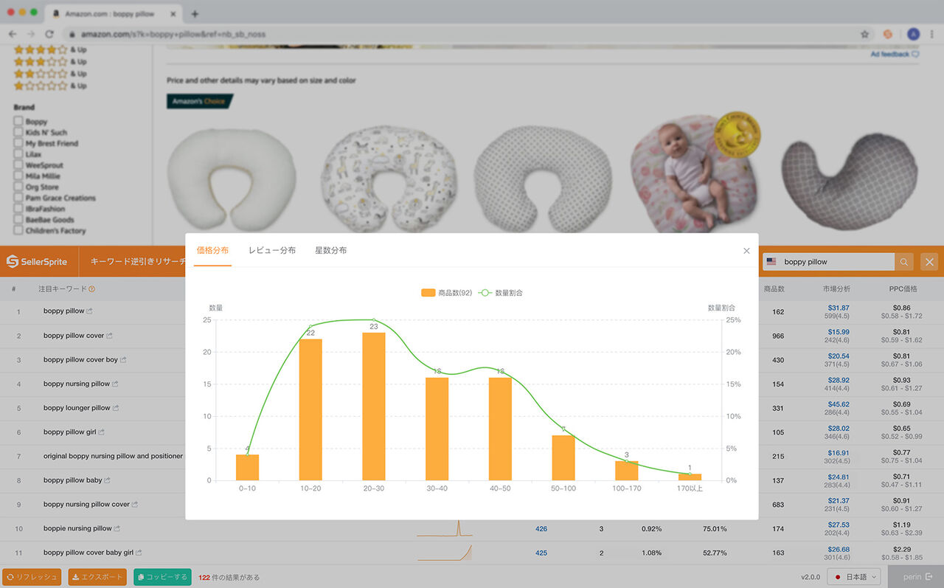Open external link icon beside 'boppy lounger pillow'
Screen dimensions: 944x588
(x=117, y=408)
